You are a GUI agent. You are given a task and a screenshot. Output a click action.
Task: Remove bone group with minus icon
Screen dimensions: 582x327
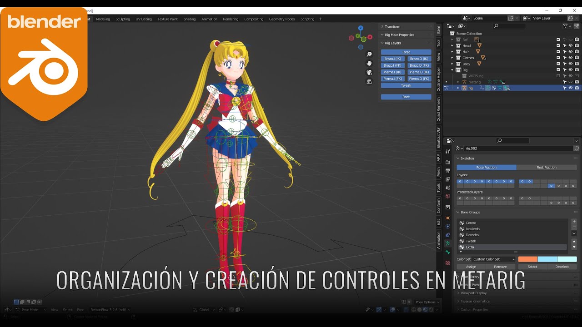tap(574, 227)
